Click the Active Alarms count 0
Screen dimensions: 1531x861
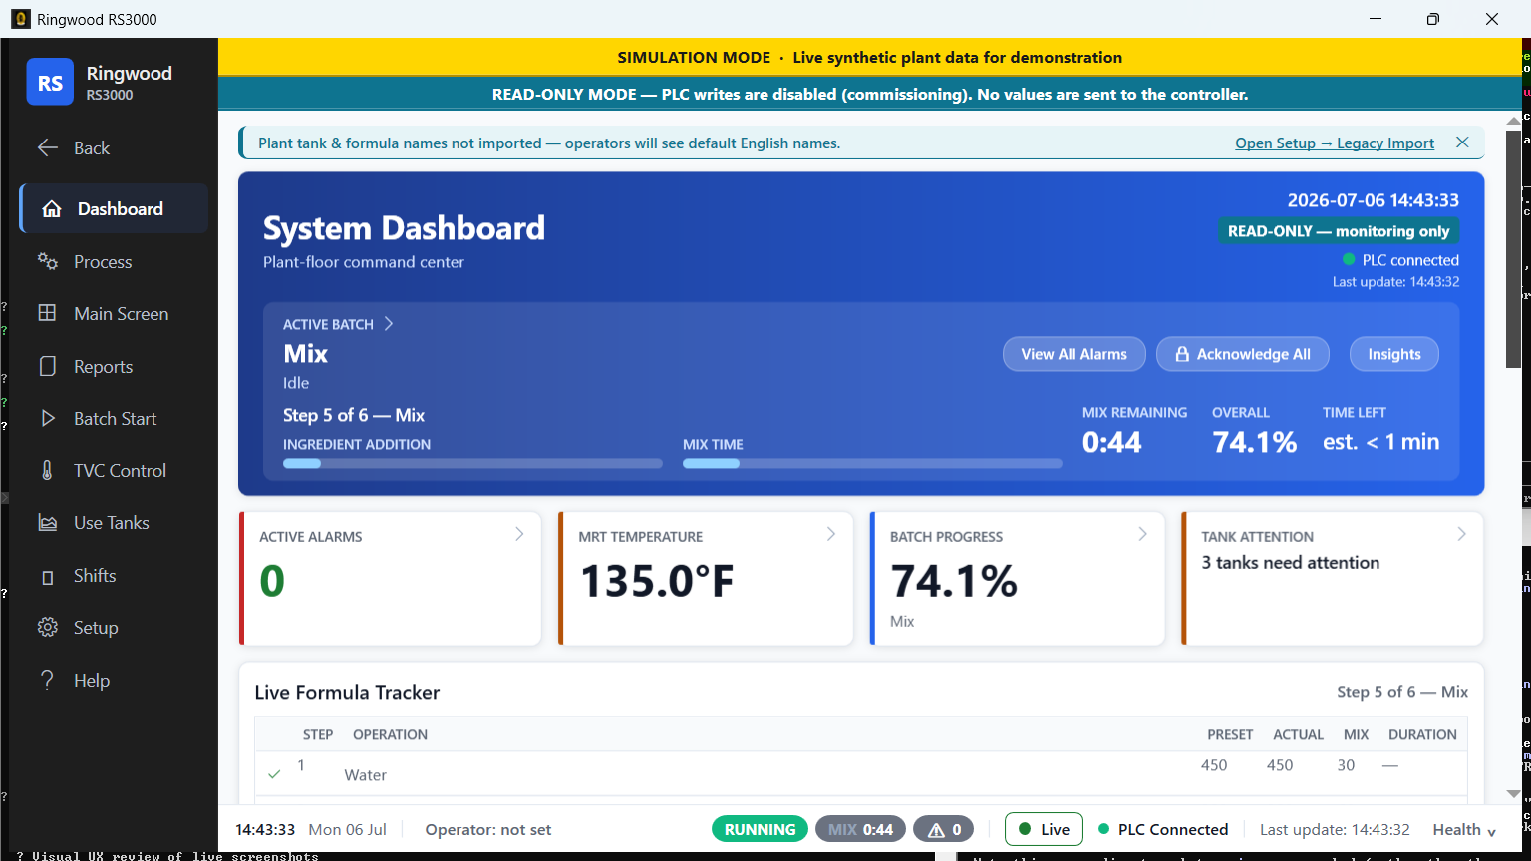click(272, 581)
